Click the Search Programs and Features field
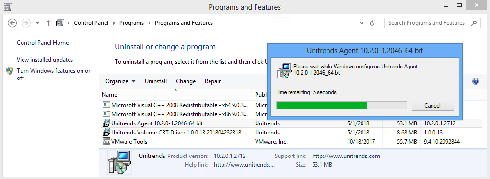490x179 pixels. pos(428,23)
